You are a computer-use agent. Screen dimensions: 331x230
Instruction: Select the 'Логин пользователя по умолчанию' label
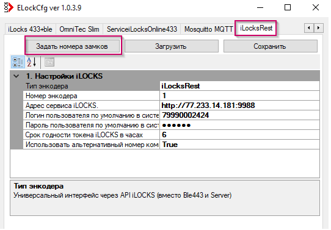[92, 115]
